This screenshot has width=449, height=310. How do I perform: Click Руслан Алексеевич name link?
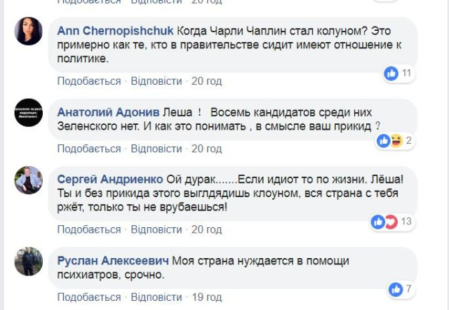[113, 260]
